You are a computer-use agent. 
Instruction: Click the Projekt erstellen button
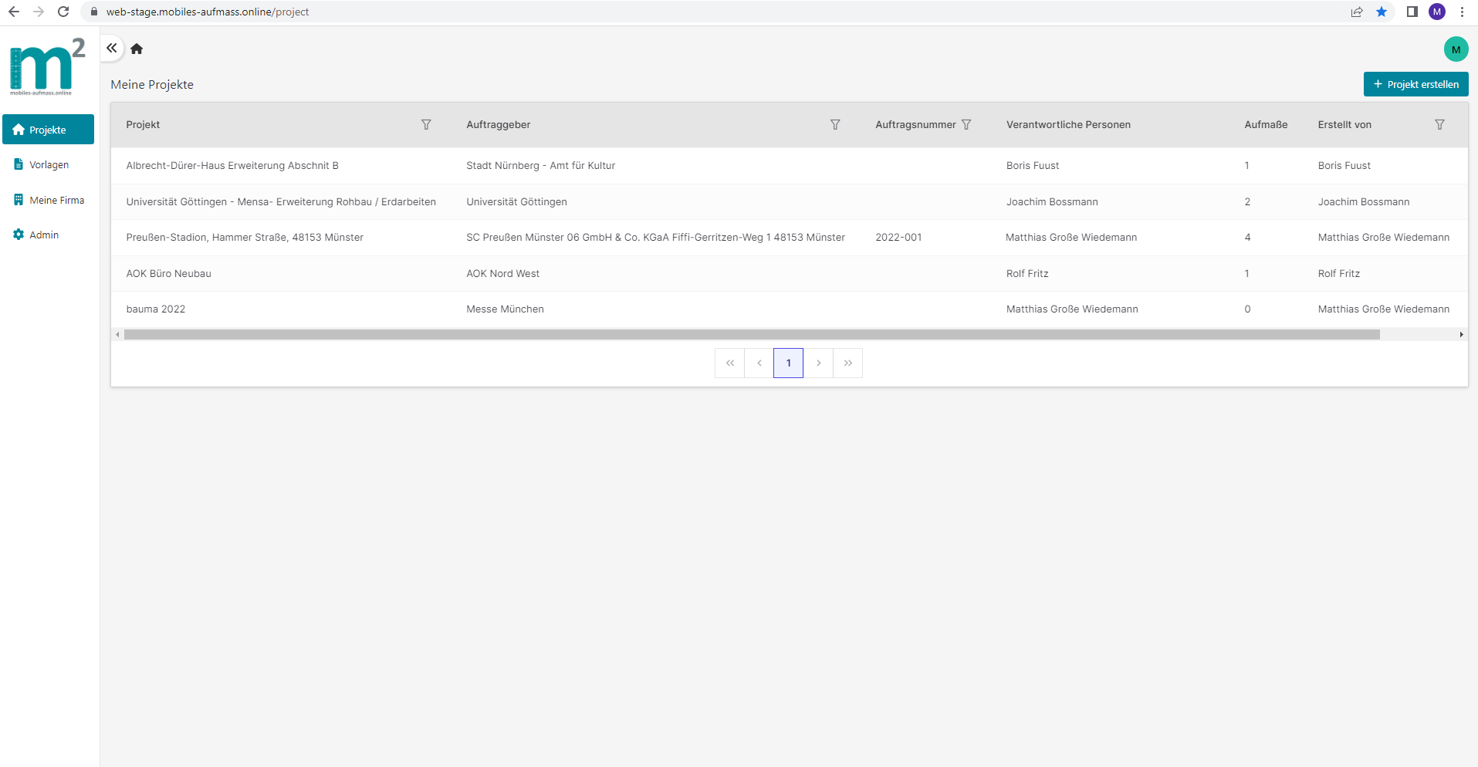1415,84
